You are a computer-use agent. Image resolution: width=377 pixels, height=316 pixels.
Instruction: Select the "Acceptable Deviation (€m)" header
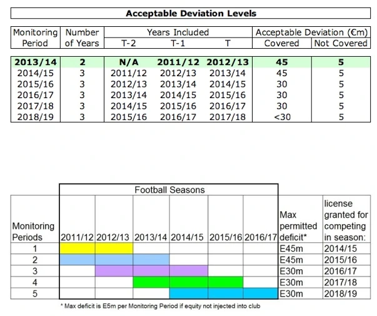point(311,32)
